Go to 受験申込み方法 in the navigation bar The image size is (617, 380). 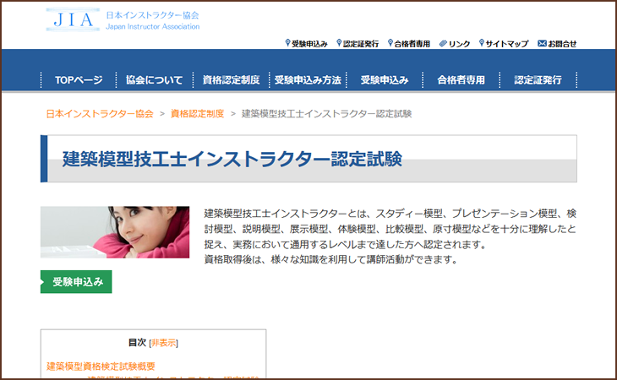click(x=308, y=80)
